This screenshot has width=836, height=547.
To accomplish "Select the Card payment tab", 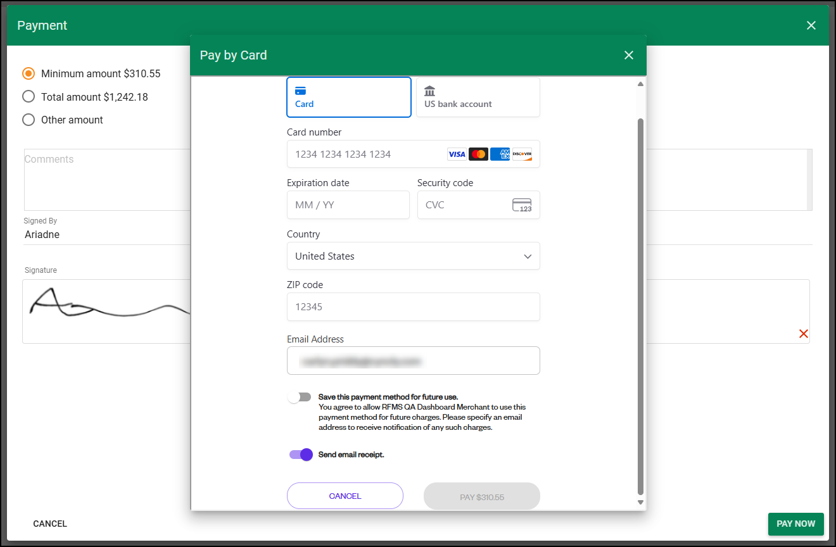I will [348, 97].
